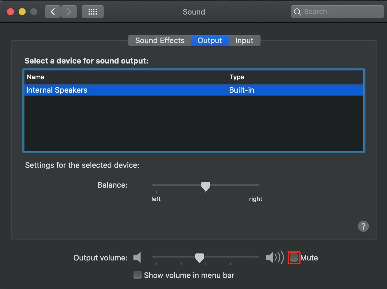Screen dimensions: 387x289
Task: Close the Sound window with red button
Action: pos(10,12)
